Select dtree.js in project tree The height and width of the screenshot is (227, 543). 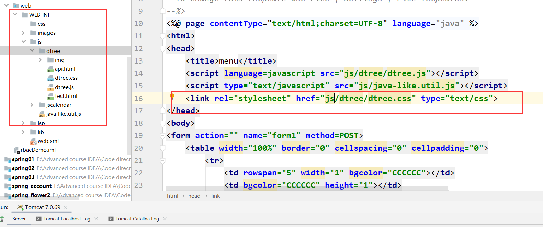click(64, 87)
